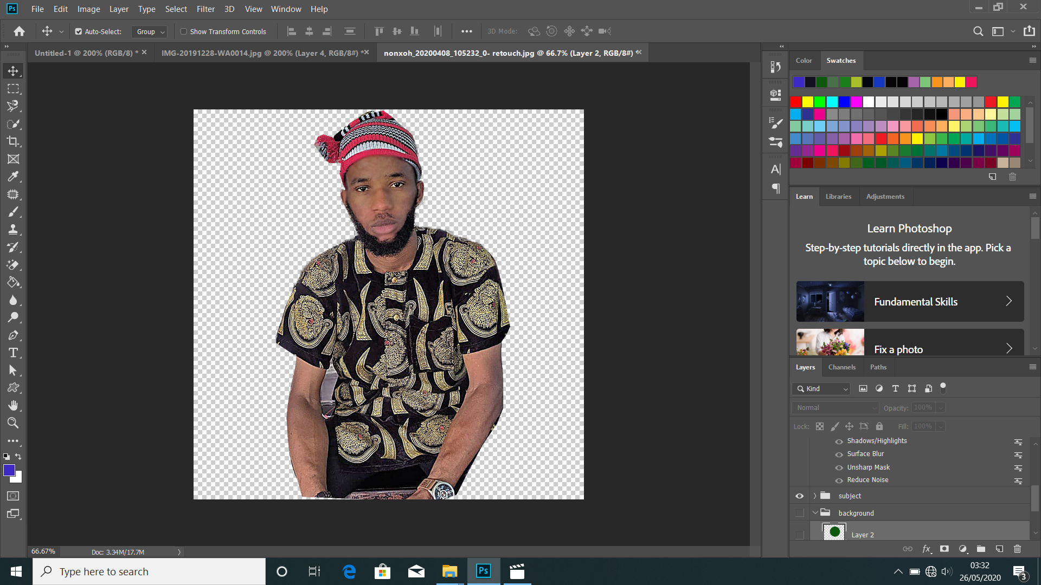1041x585 pixels.
Task: Show Layer 2 visibility
Action: 800,535
